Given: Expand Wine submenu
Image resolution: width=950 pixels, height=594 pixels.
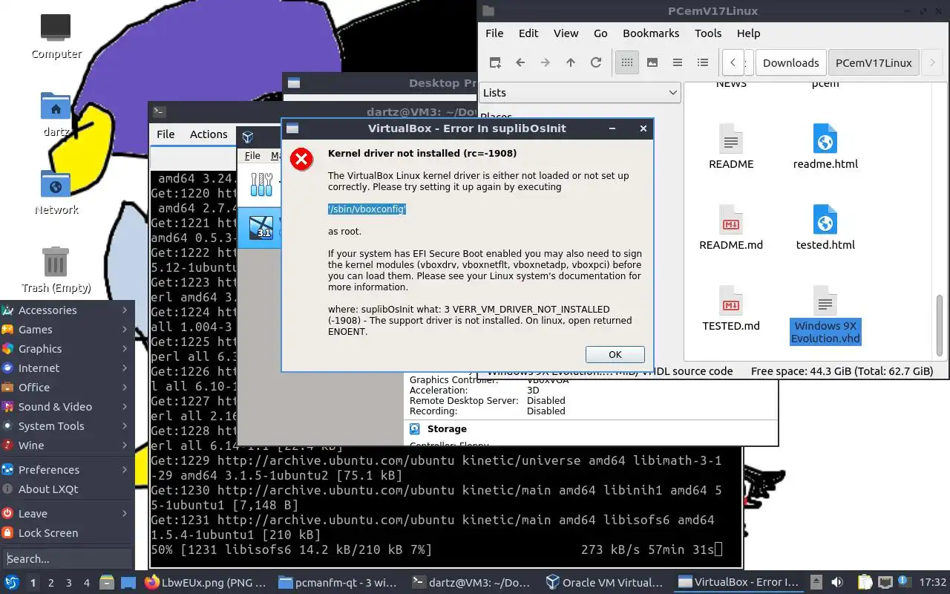Looking at the screenshot, I should click(x=67, y=446).
